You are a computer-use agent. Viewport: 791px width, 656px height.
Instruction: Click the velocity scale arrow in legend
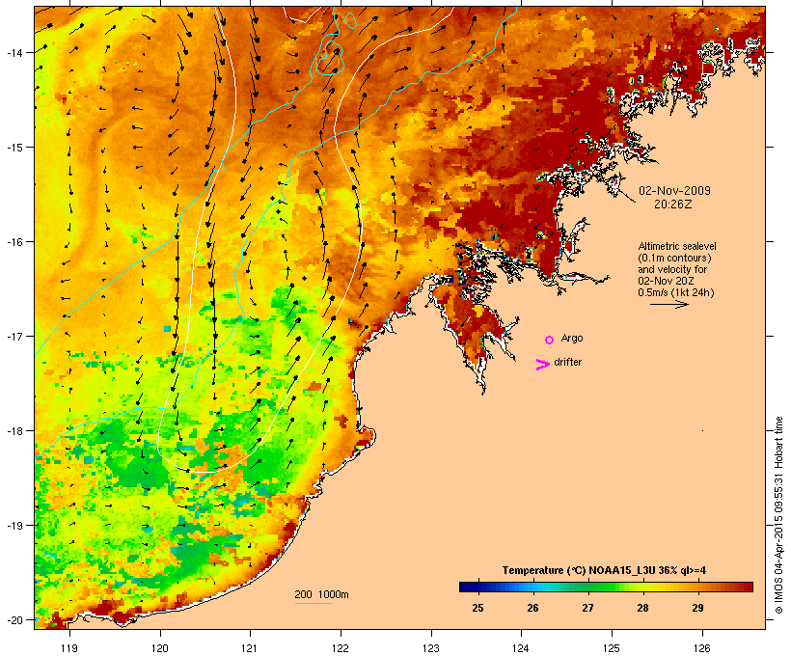(668, 304)
